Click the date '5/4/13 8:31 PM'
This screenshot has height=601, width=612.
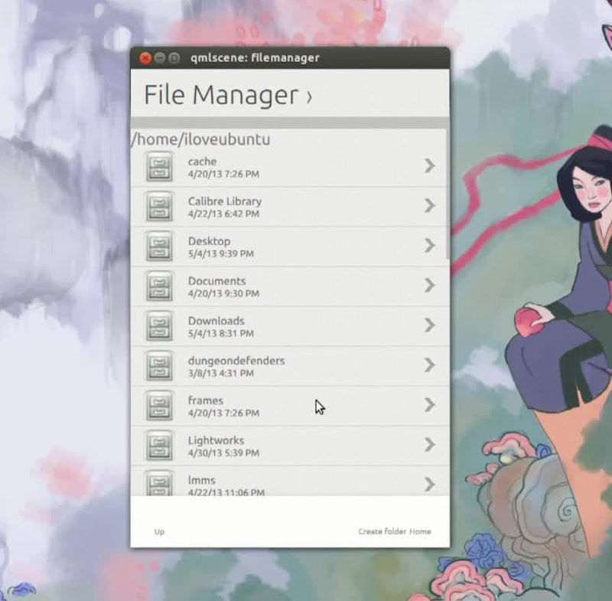[221, 334]
